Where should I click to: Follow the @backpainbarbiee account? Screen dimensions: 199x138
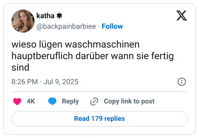(112, 26)
